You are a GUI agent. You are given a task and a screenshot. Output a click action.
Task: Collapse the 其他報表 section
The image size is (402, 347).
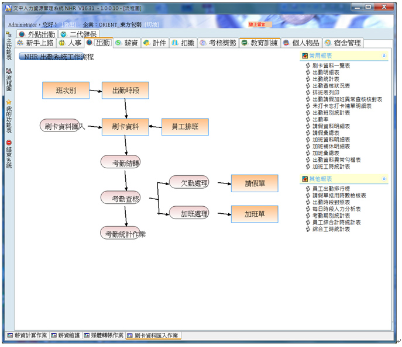(384, 179)
